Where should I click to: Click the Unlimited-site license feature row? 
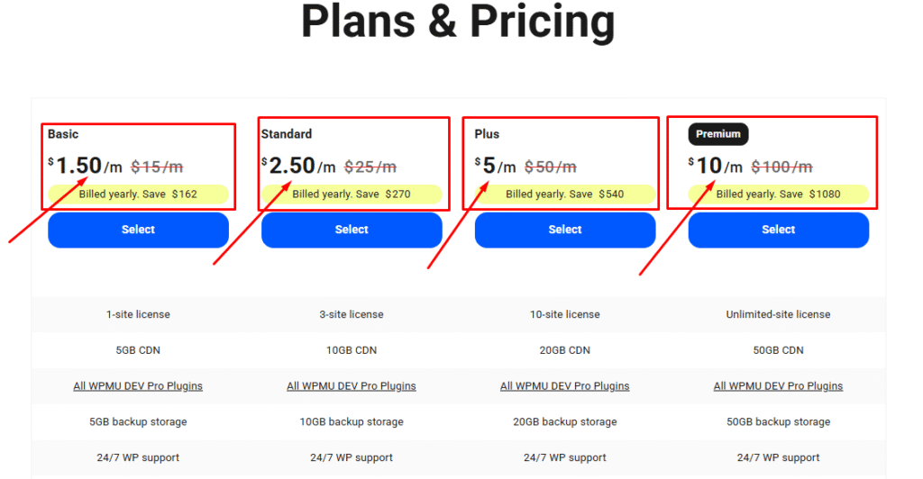pyautogui.click(x=778, y=314)
